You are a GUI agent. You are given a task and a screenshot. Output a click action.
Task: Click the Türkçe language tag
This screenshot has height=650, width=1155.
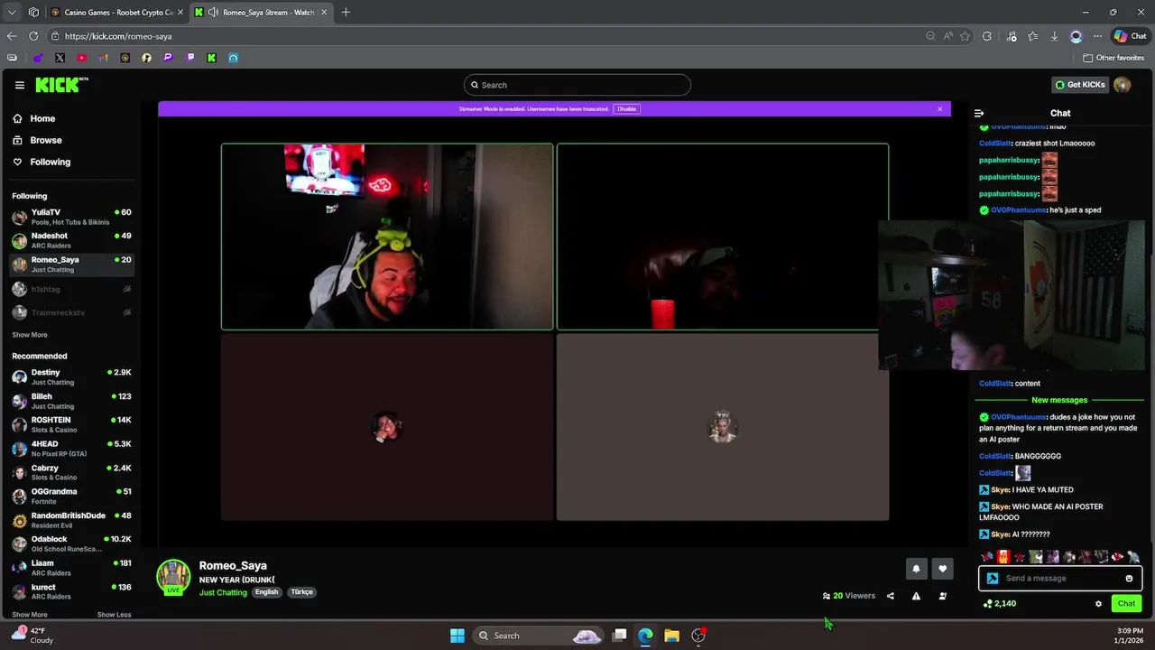301,592
